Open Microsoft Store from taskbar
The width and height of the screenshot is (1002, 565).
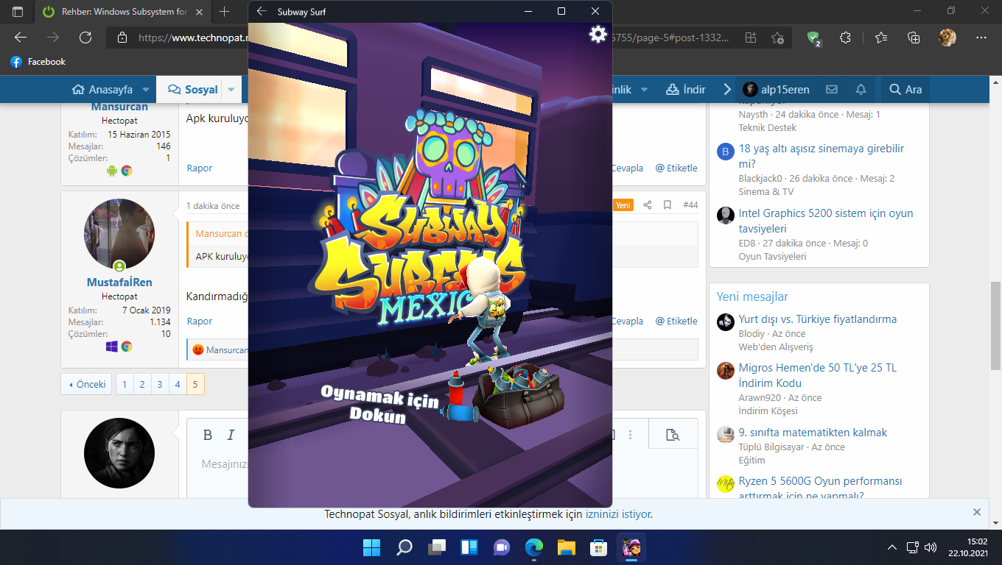tap(599, 547)
